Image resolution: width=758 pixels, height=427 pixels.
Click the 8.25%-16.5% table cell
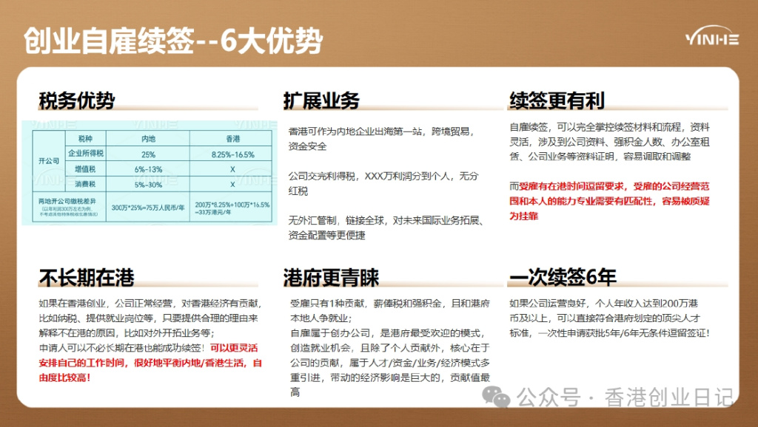coord(232,154)
